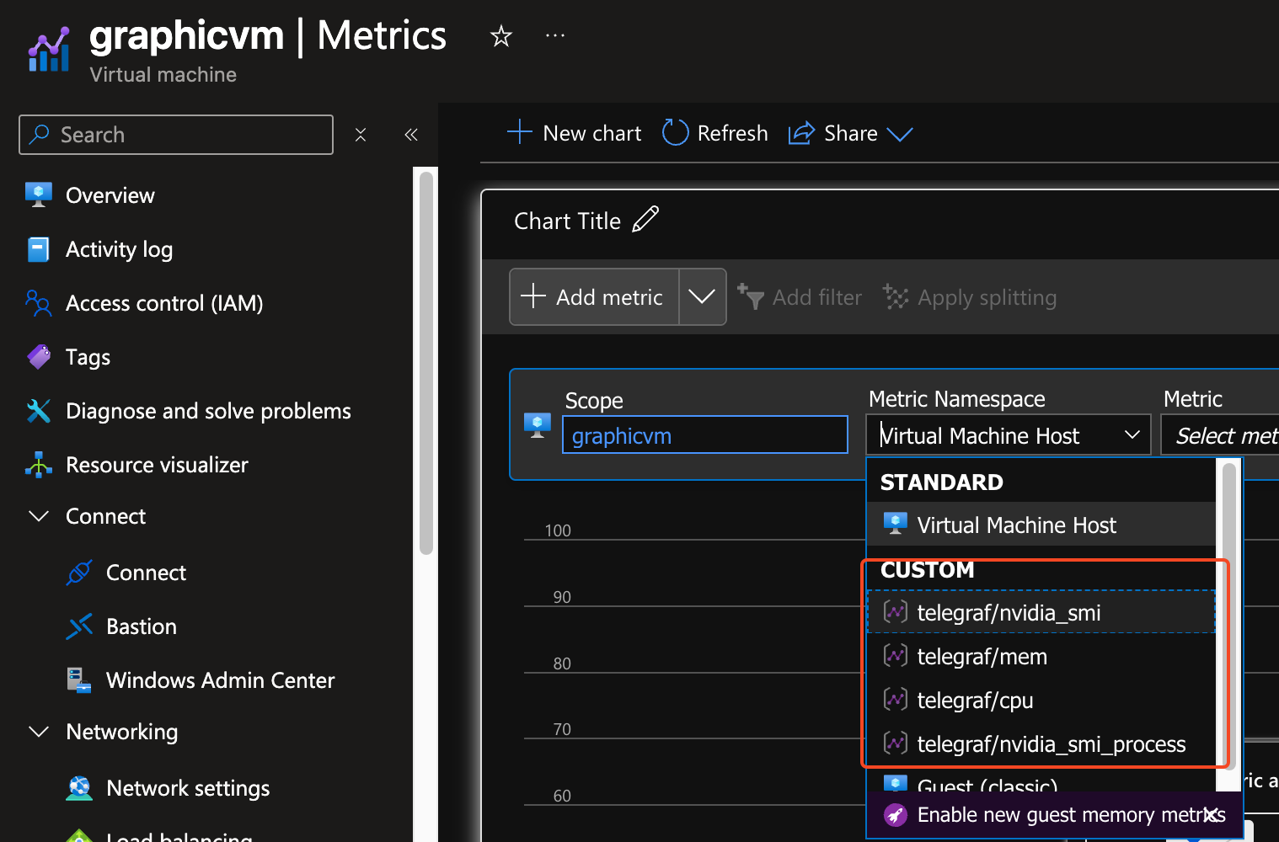Click the Apply splitting icon
The height and width of the screenshot is (842, 1279).
coord(895,296)
